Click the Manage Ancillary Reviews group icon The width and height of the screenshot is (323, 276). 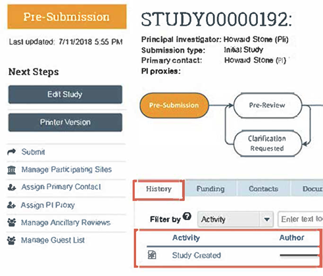point(11,223)
